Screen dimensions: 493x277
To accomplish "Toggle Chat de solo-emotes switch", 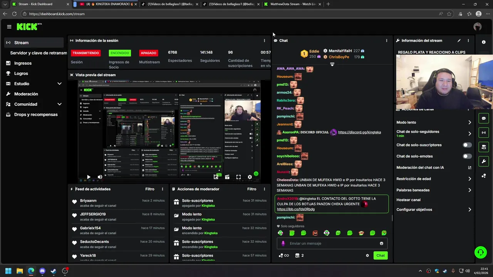I will [x=467, y=156].
